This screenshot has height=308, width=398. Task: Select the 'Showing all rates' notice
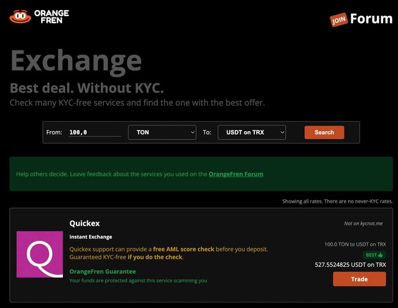338,202
